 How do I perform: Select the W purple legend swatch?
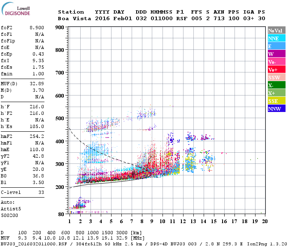coord(276,54)
